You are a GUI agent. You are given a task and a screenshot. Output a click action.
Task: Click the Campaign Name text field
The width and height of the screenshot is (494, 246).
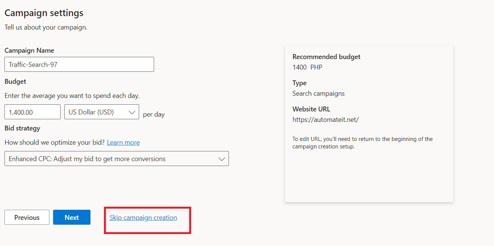tap(79, 64)
